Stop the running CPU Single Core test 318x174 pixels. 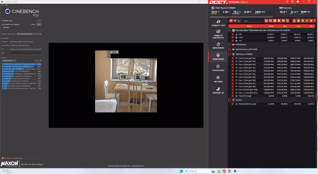click(39, 24)
